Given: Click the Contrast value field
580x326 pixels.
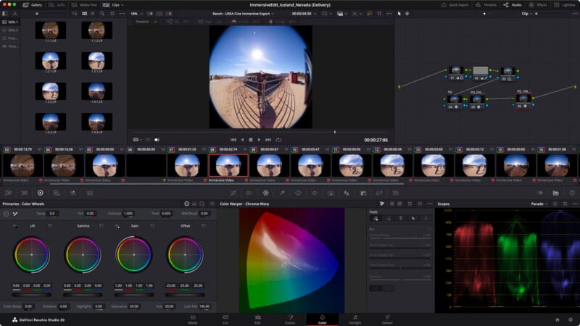Looking at the screenshot, I should [x=128, y=214].
